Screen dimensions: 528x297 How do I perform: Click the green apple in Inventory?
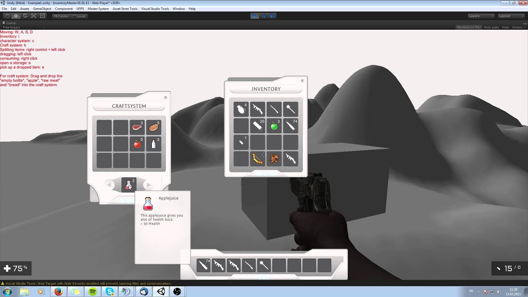(274, 126)
